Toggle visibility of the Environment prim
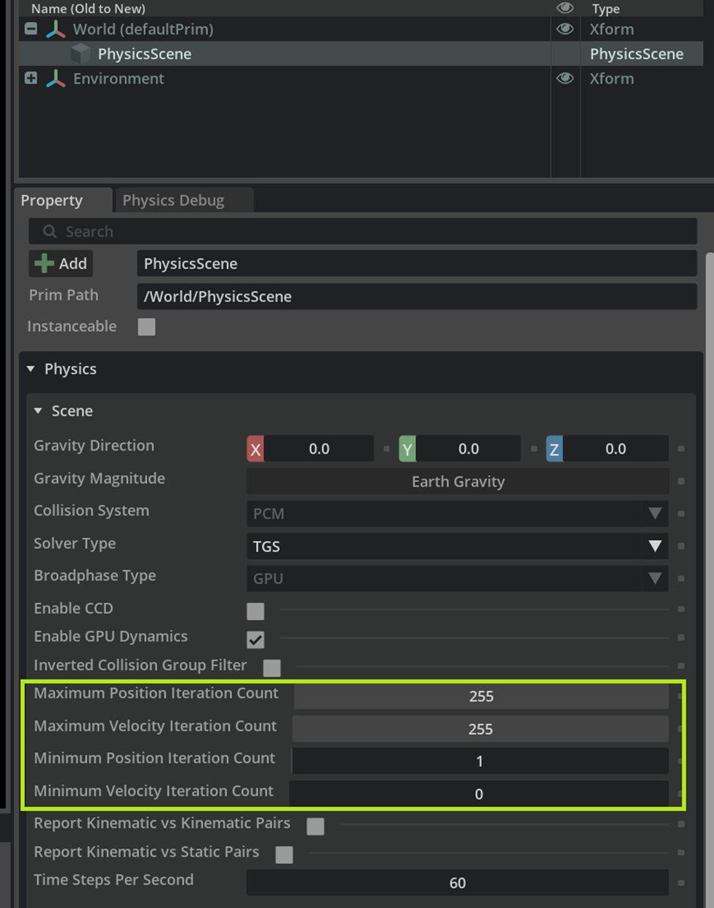This screenshot has width=714, height=908. [x=565, y=78]
